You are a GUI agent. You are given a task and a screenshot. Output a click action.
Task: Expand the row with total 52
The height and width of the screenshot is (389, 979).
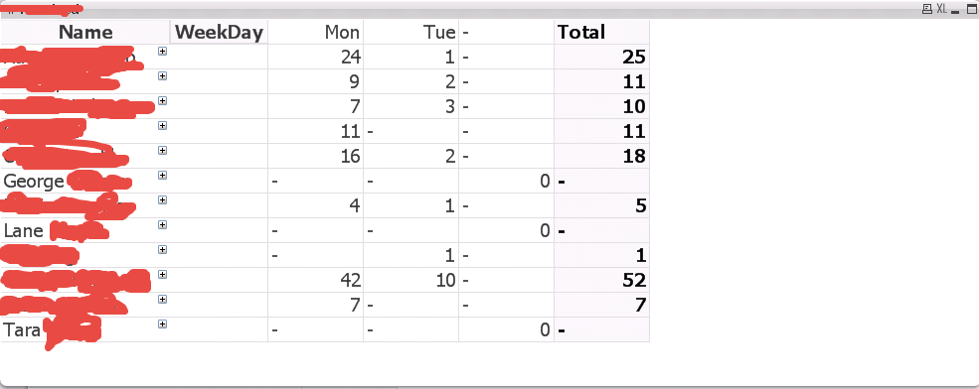click(x=162, y=274)
